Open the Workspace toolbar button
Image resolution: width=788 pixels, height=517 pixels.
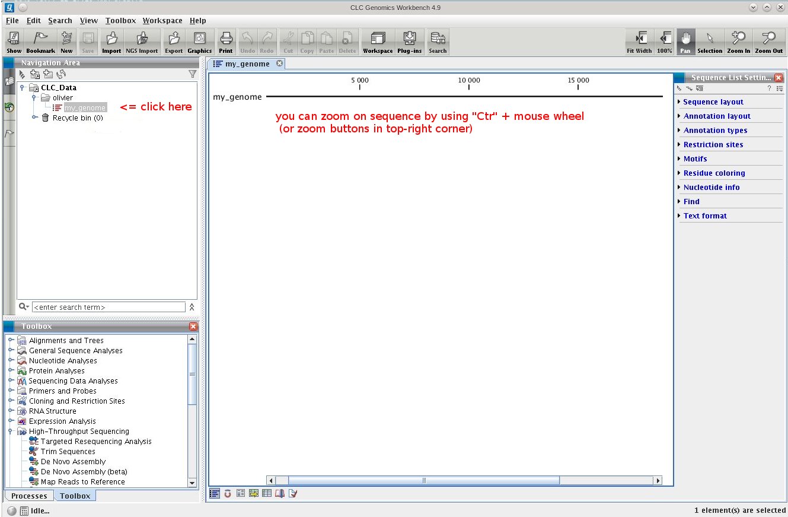click(x=378, y=42)
